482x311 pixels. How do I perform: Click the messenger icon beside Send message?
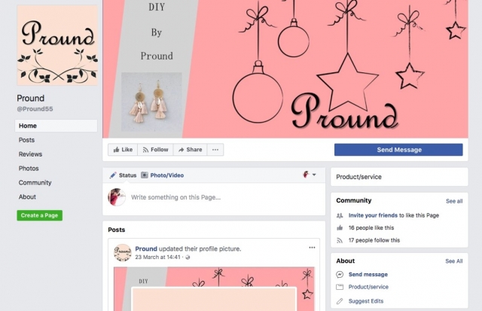pyautogui.click(x=340, y=274)
